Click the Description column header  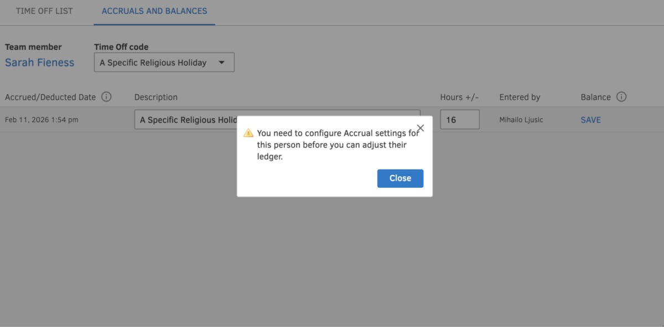pos(155,97)
